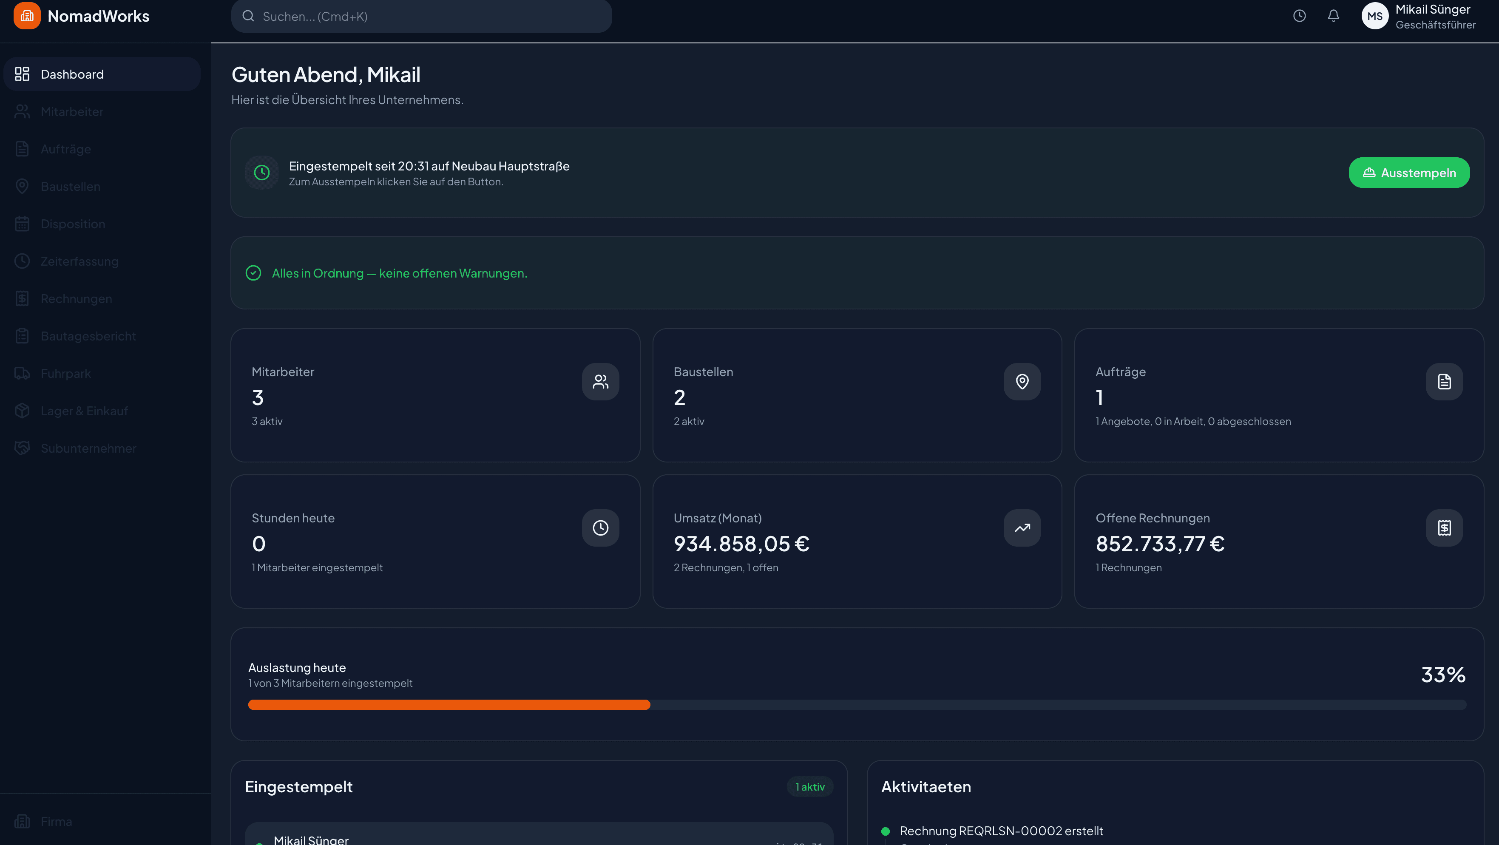This screenshot has height=845, width=1499.
Task: Open the notifications bell
Action: [x=1334, y=16]
